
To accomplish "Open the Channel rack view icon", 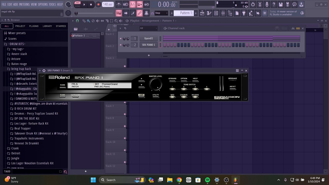I will click(x=216, y=13).
